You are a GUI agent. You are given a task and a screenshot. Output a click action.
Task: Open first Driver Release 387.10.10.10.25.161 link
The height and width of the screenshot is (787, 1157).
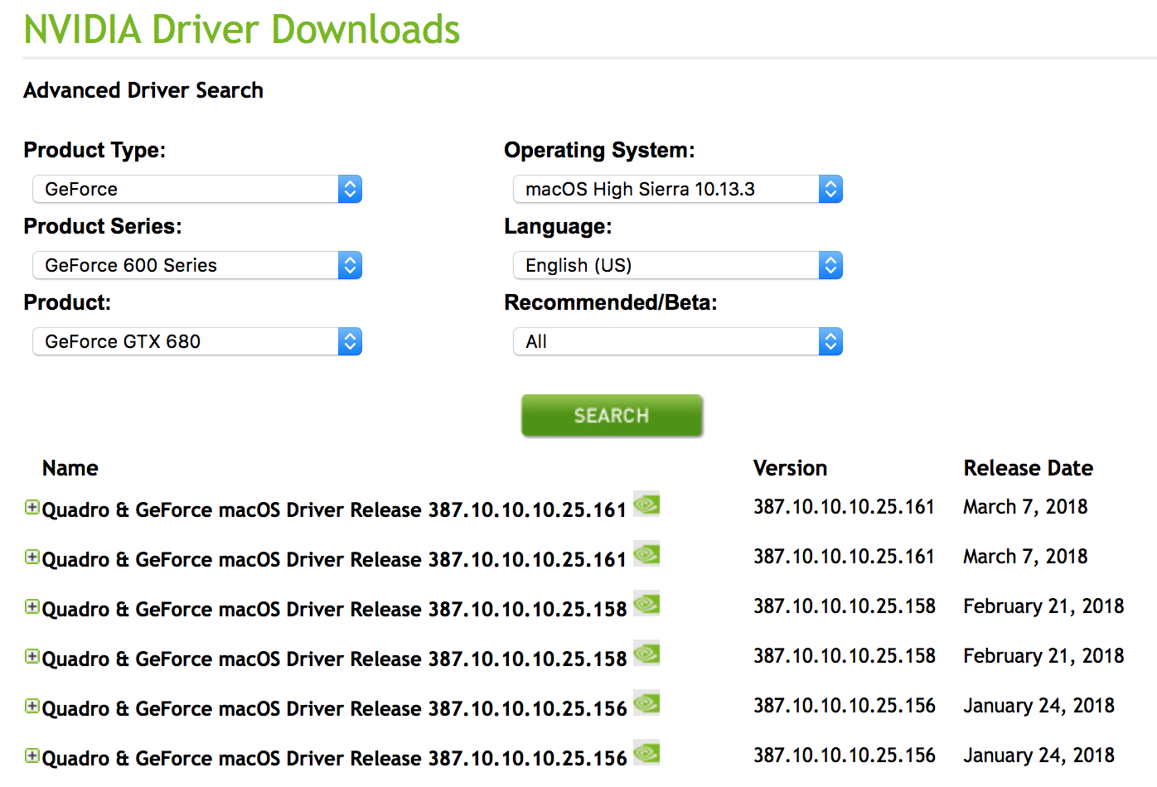point(334,509)
